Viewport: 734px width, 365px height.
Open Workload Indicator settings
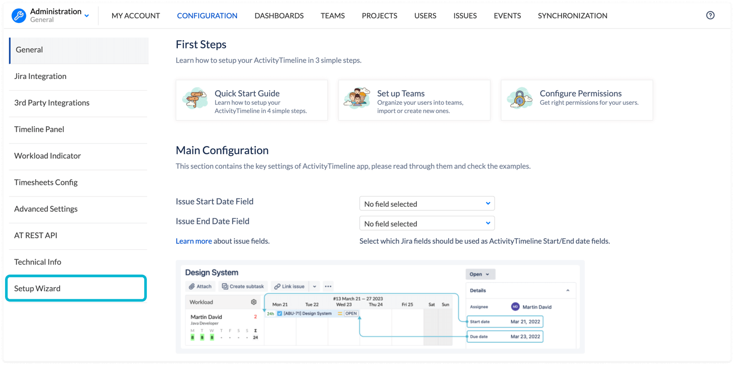tap(47, 156)
